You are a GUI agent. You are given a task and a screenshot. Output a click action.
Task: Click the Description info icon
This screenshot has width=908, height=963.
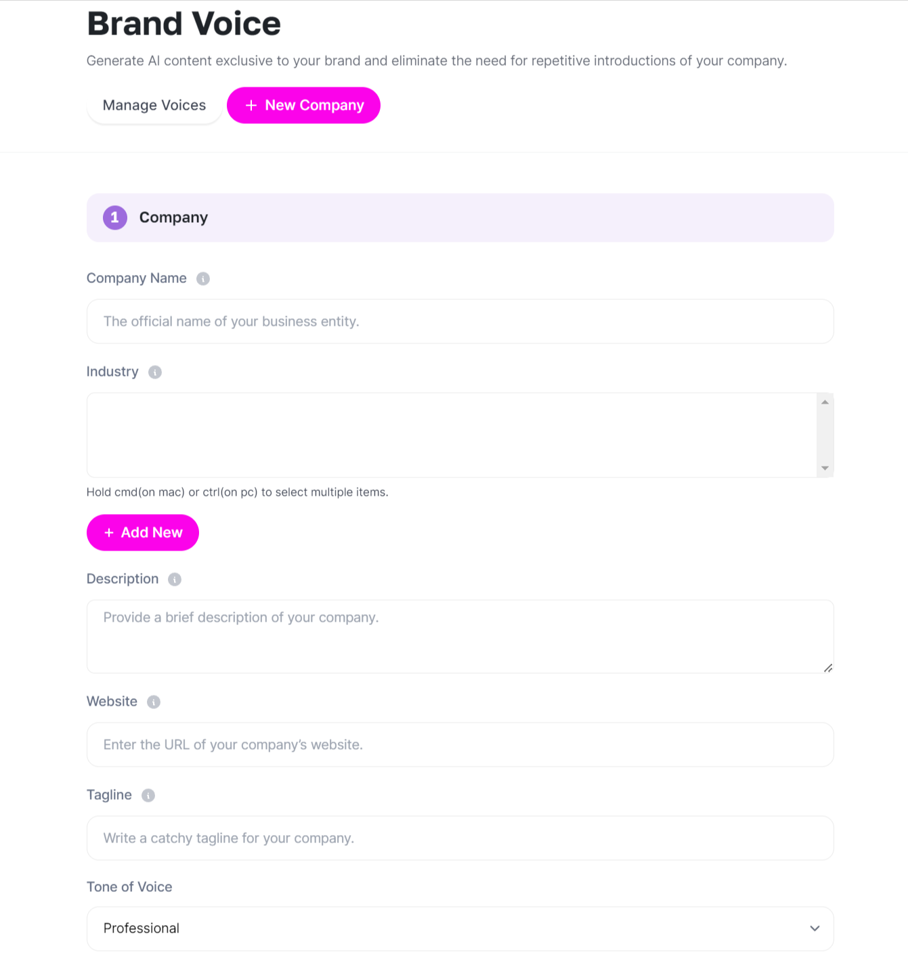pyautogui.click(x=174, y=579)
